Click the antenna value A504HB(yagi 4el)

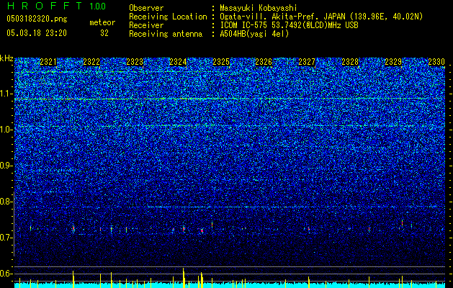click(254, 34)
